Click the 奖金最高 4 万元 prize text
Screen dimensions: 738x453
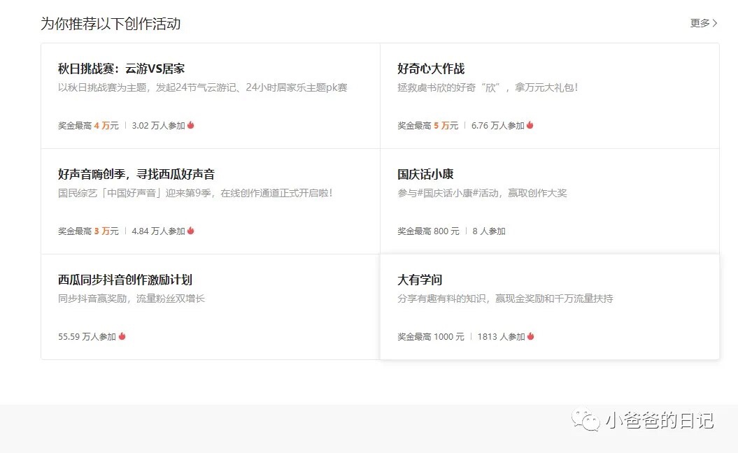(x=88, y=126)
